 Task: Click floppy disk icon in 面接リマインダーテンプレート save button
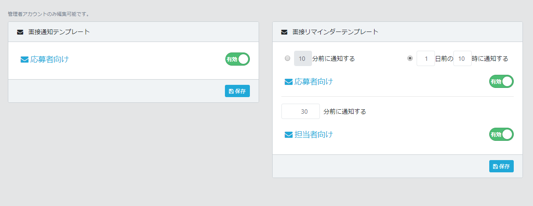[x=495, y=167]
